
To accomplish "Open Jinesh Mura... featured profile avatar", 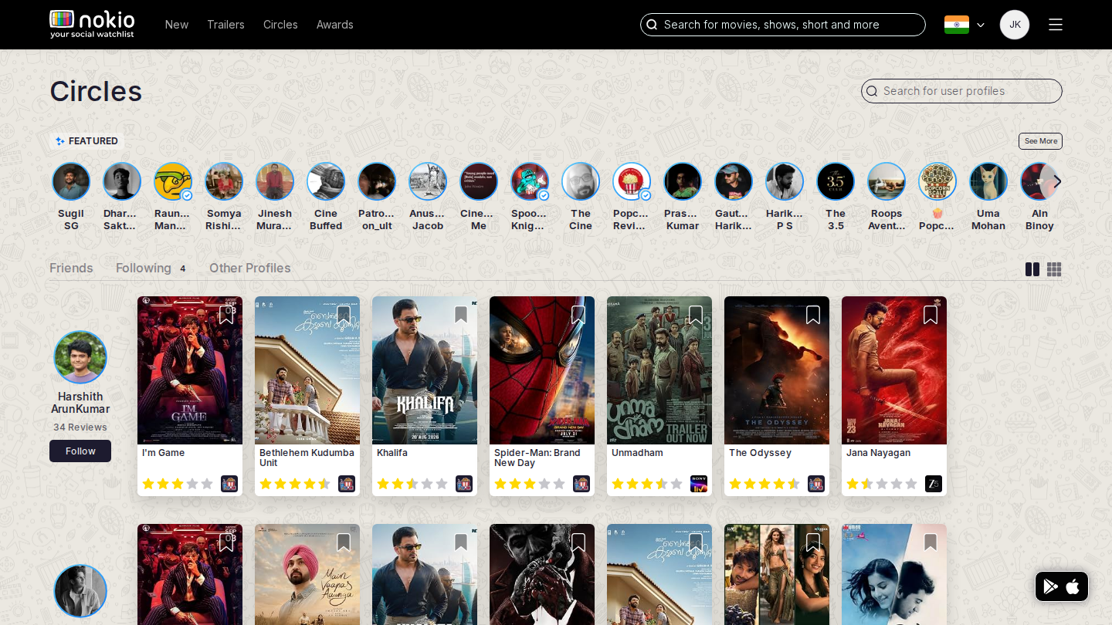I will (275, 181).
